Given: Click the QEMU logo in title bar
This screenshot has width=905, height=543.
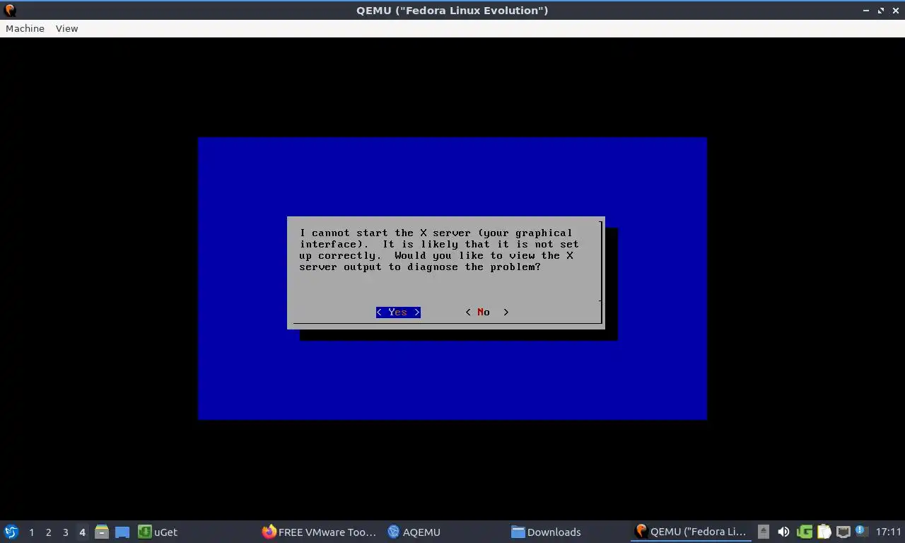Looking at the screenshot, I should coord(10,10).
